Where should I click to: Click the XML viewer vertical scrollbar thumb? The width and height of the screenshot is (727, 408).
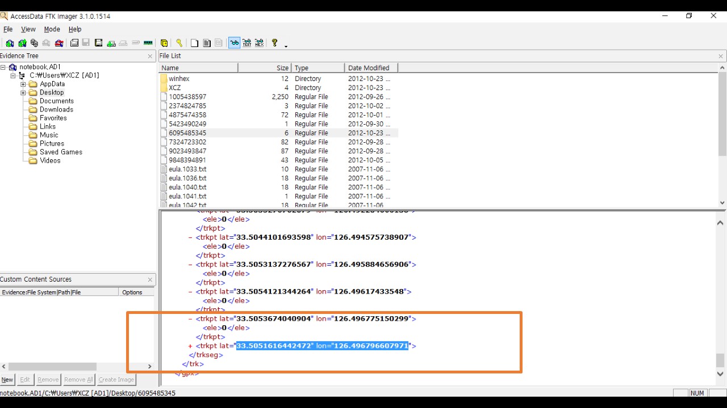point(720,360)
